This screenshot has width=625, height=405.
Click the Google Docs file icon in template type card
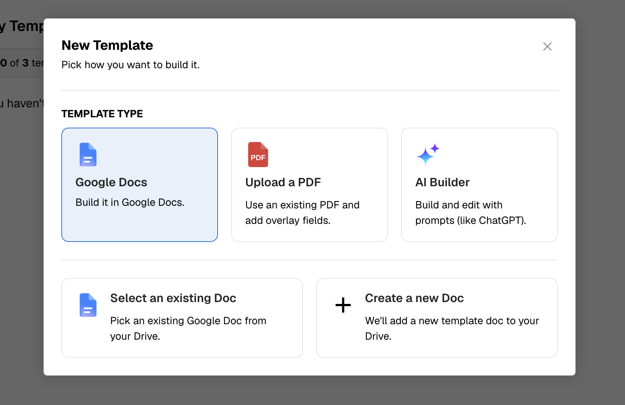click(x=88, y=155)
